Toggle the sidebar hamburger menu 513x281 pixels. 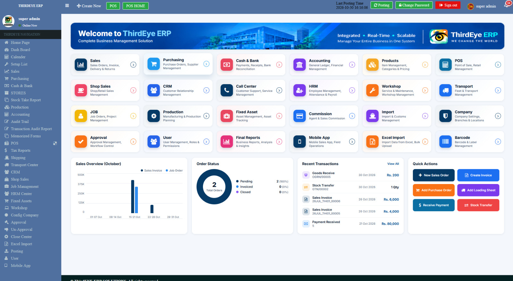67,5
